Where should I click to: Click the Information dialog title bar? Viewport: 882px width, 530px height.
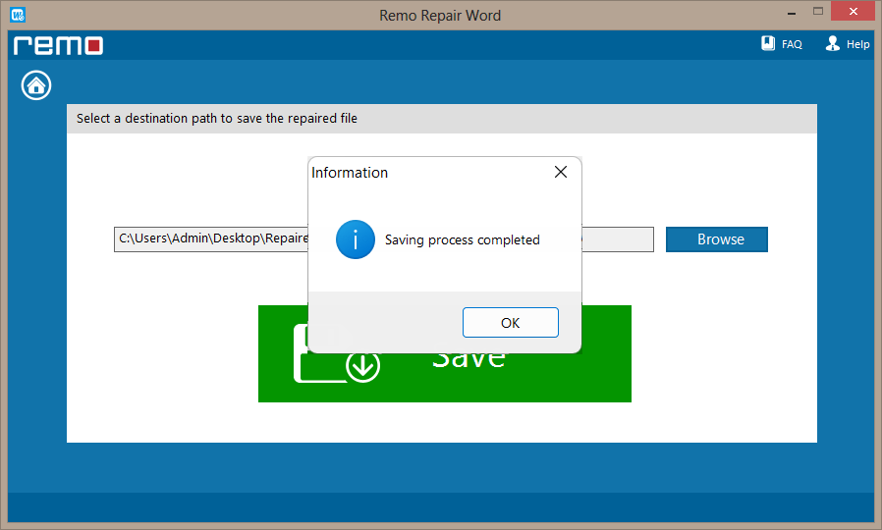[422, 173]
